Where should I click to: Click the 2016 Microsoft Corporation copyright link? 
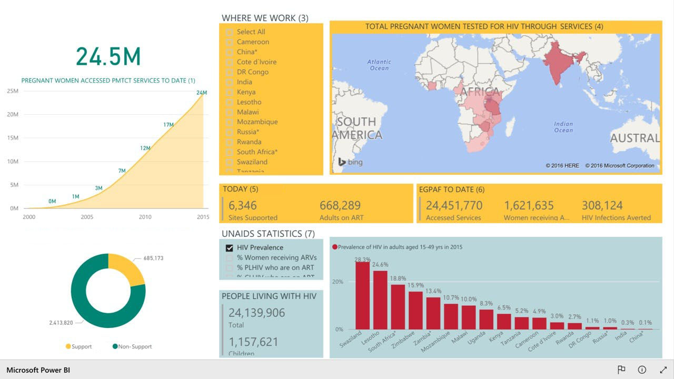click(620, 165)
